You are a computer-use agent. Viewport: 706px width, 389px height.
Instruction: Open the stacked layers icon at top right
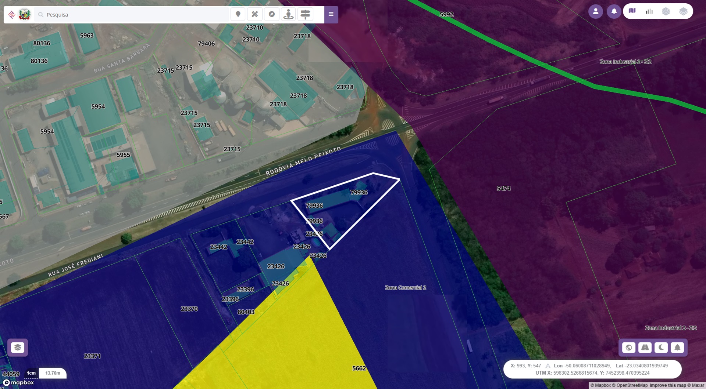683,11
